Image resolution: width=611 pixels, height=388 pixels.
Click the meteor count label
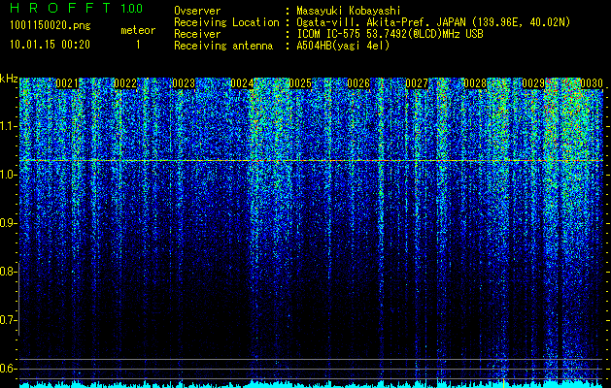138,30
